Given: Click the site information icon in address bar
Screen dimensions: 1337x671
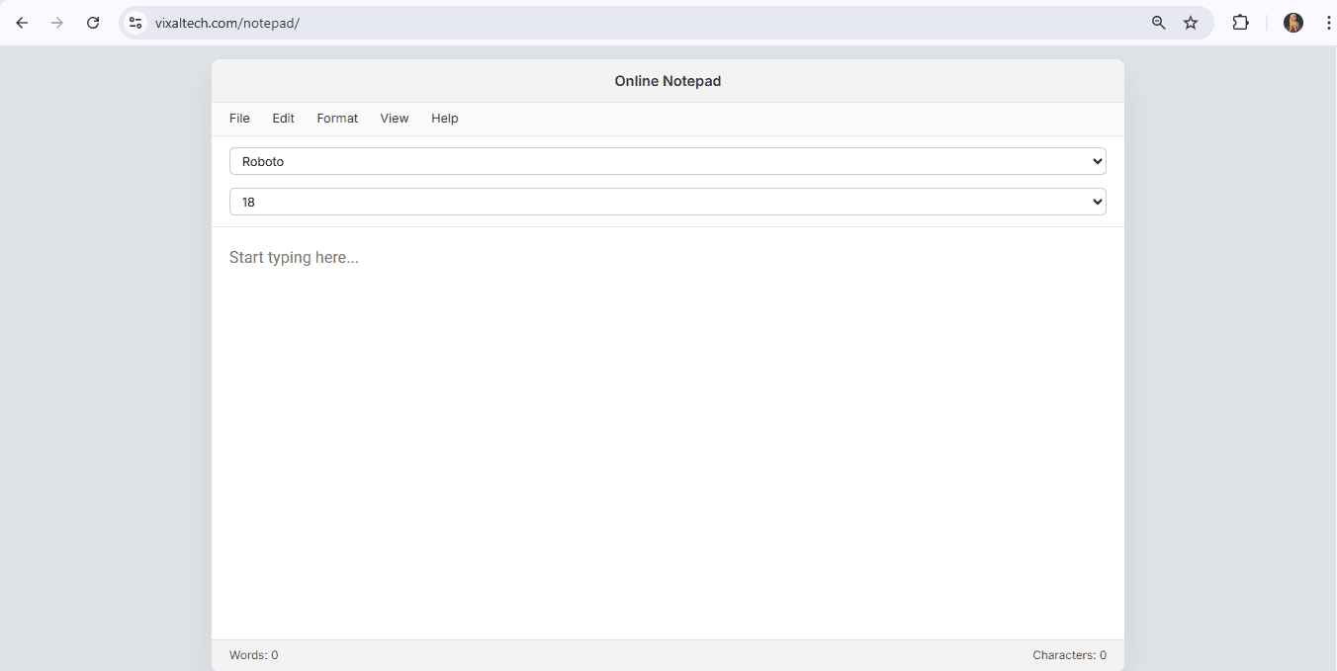Looking at the screenshot, I should tap(134, 22).
